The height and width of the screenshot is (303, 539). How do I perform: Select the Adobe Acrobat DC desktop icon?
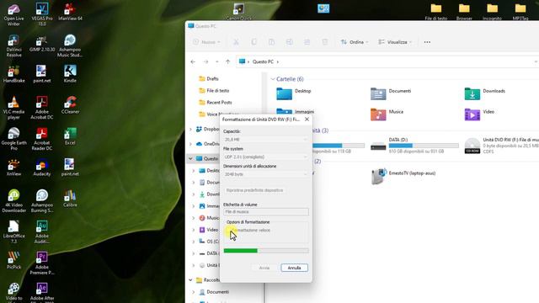coord(42,108)
